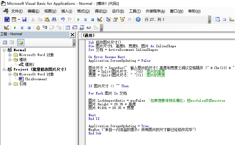Click the Step Over icon
The height and width of the screenshot is (145, 235).
[x=52, y=28]
